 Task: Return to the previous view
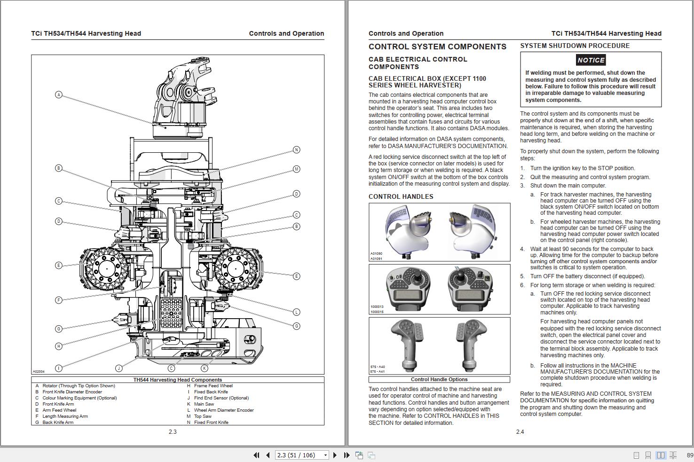pyautogui.click(x=359, y=455)
